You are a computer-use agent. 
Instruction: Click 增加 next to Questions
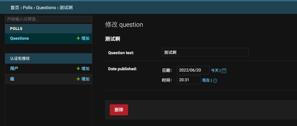tap(83, 38)
